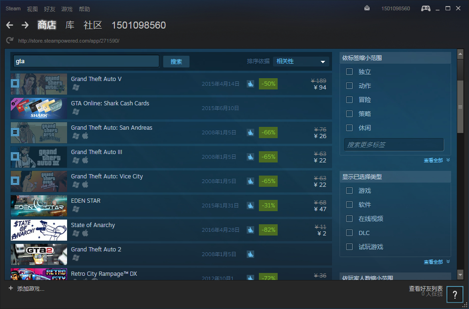469x309 pixels.
Task: Open the 帮助 menu
Action: [x=84, y=9]
